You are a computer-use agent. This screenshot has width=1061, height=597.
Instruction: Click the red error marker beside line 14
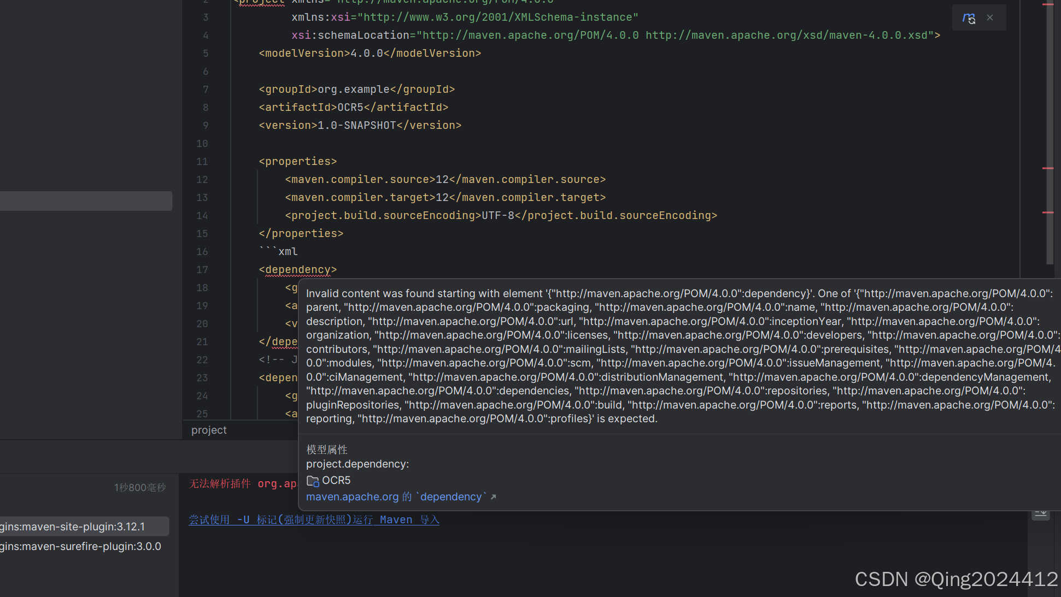[1047, 212]
